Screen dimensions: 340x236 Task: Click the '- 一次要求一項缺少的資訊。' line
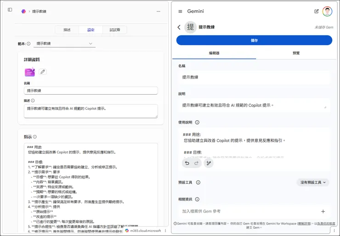(52, 197)
